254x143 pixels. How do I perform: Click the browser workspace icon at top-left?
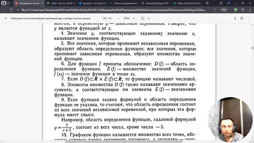(x=4, y=3)
